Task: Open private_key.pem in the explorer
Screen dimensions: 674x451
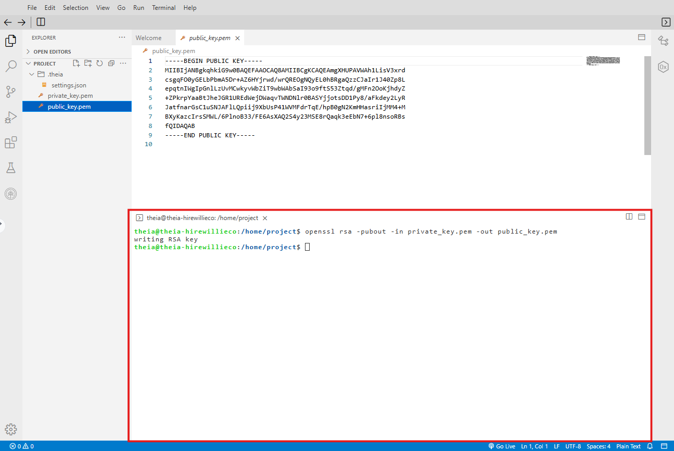Action: [70, 96]
